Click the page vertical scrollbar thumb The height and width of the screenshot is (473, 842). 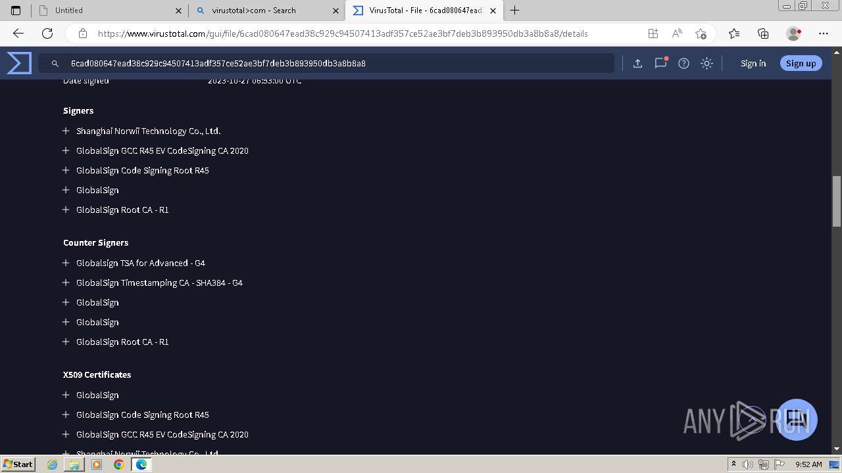pos(837,201)
